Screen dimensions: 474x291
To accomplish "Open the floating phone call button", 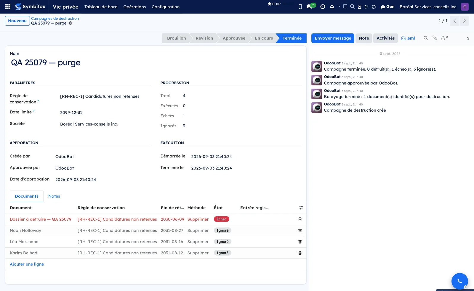I will pyautogui.click(x=460, y=281).
